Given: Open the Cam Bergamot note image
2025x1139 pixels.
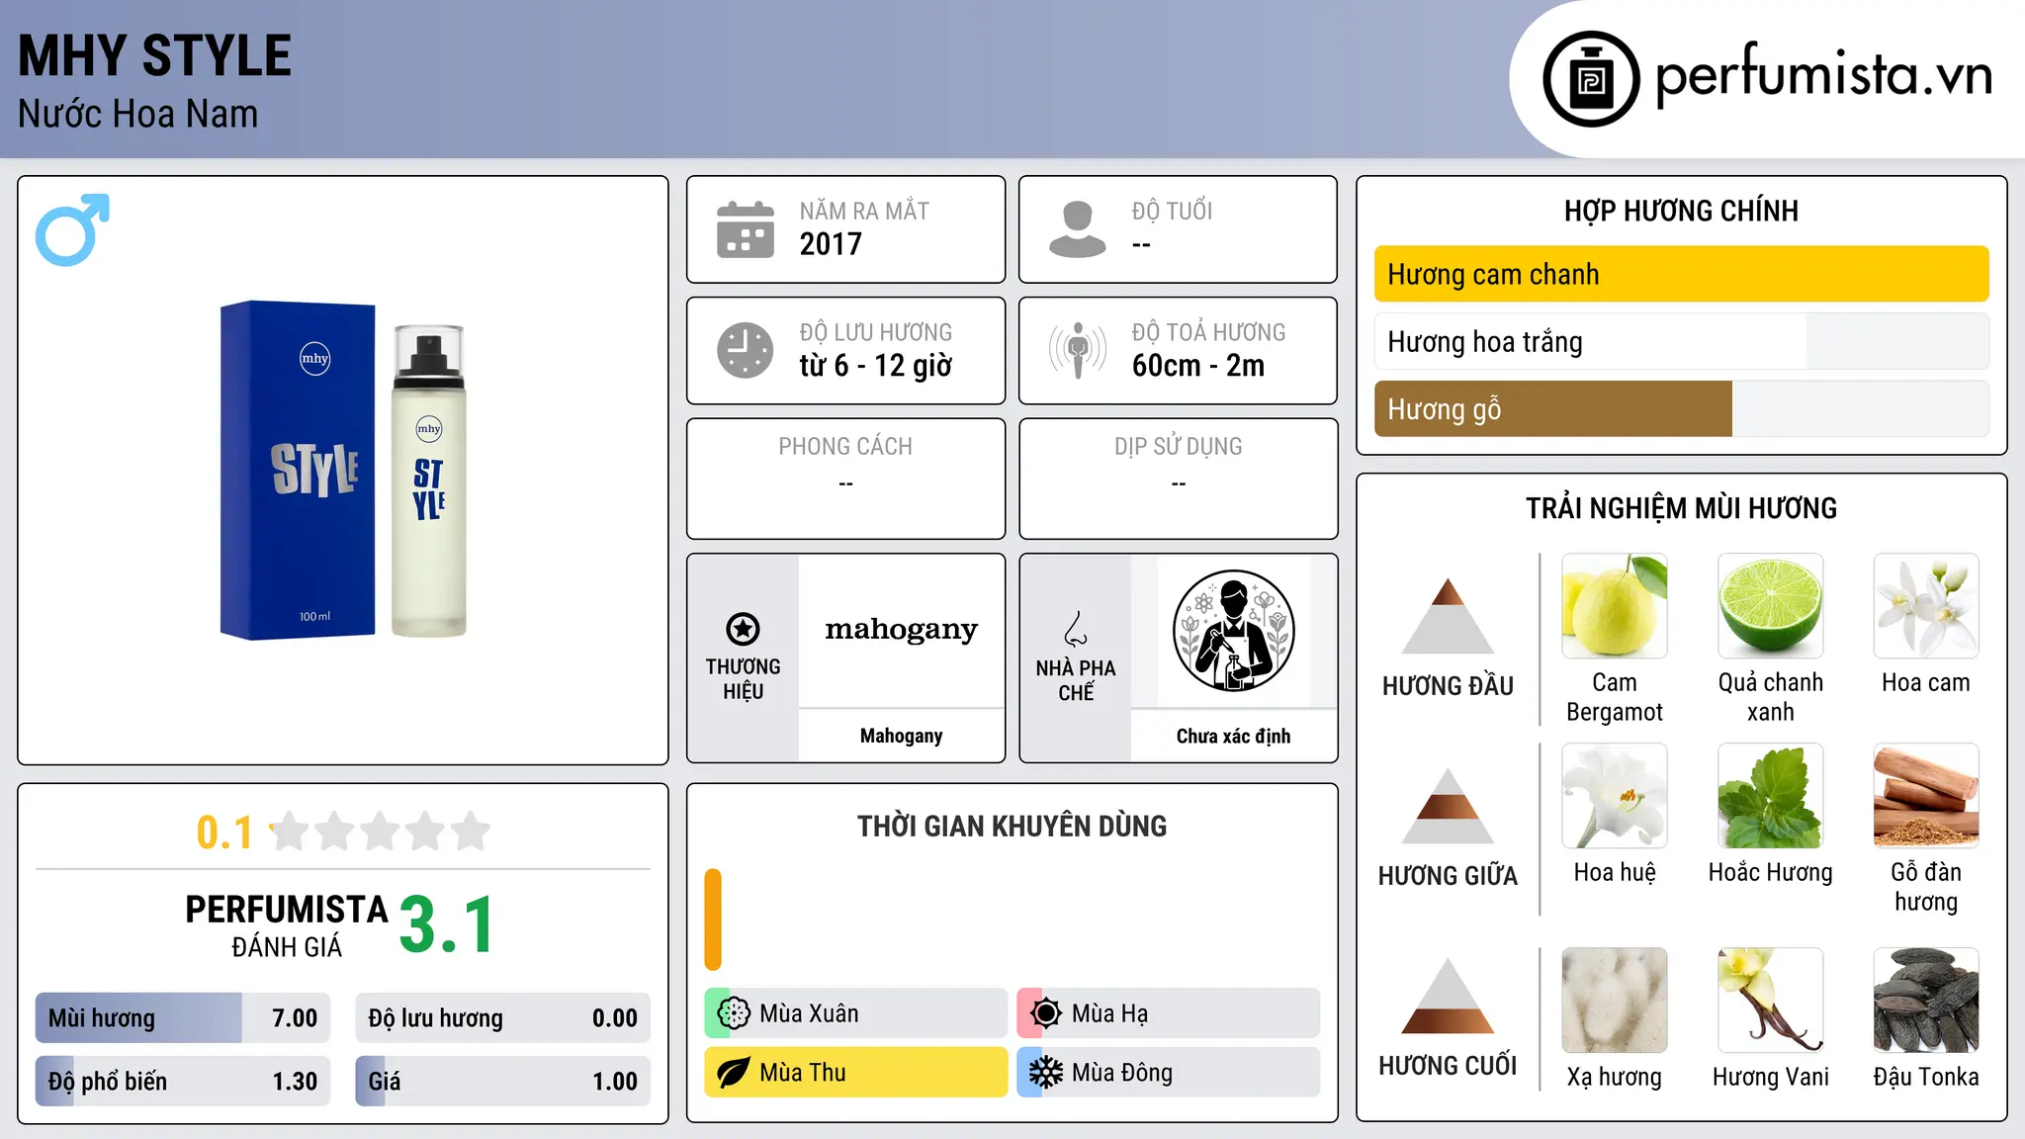Looking at the screenshot, I should [x=1615, y=606].
